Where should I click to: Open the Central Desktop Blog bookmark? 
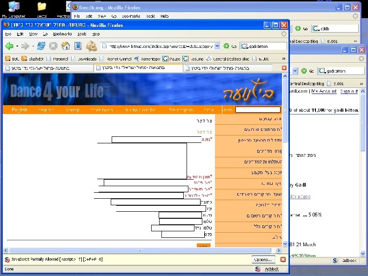coord(227,59)
